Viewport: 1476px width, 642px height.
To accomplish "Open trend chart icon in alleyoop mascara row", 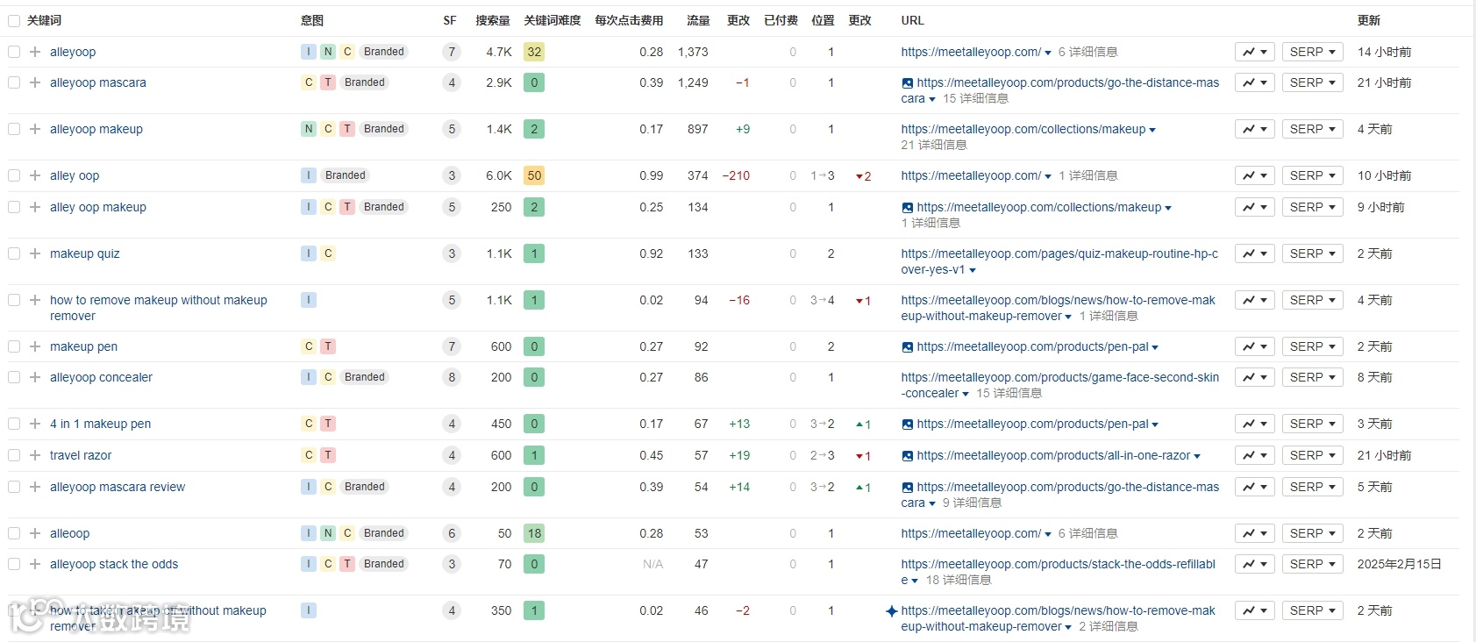I will (1255, 82).
